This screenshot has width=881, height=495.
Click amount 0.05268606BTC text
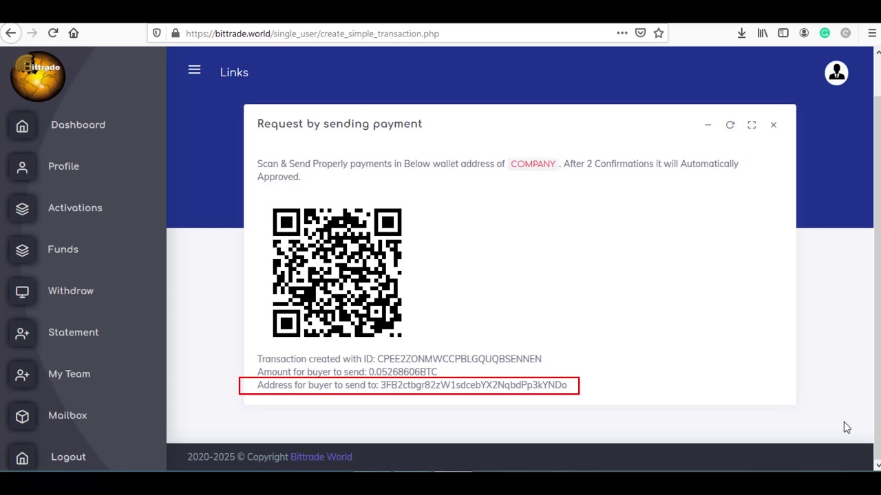[x=403, y=372]
